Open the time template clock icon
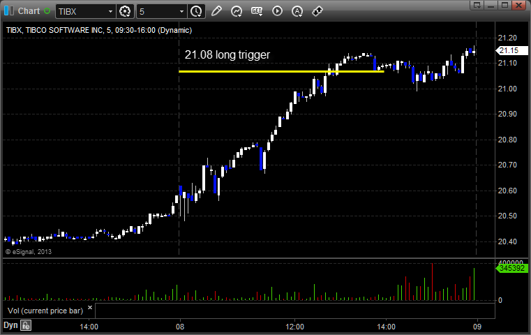This screenshot has height=335, width=531. (196, 12)
